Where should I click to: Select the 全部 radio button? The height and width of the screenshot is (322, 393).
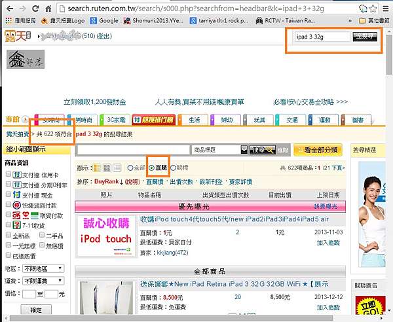point(130,168)
